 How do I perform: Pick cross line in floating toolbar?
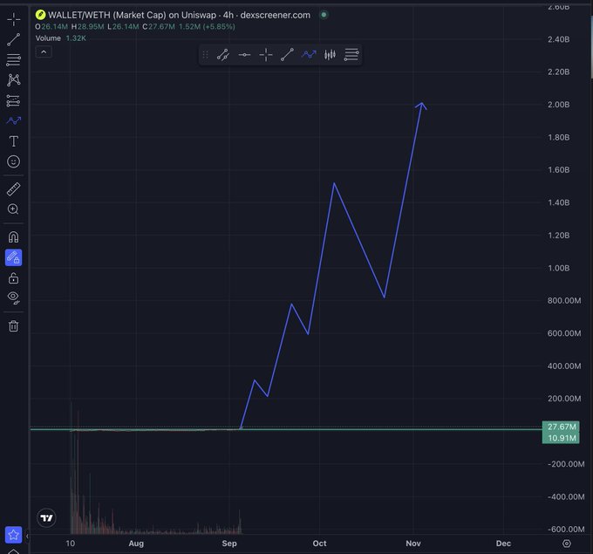click(x=266, y=55)
